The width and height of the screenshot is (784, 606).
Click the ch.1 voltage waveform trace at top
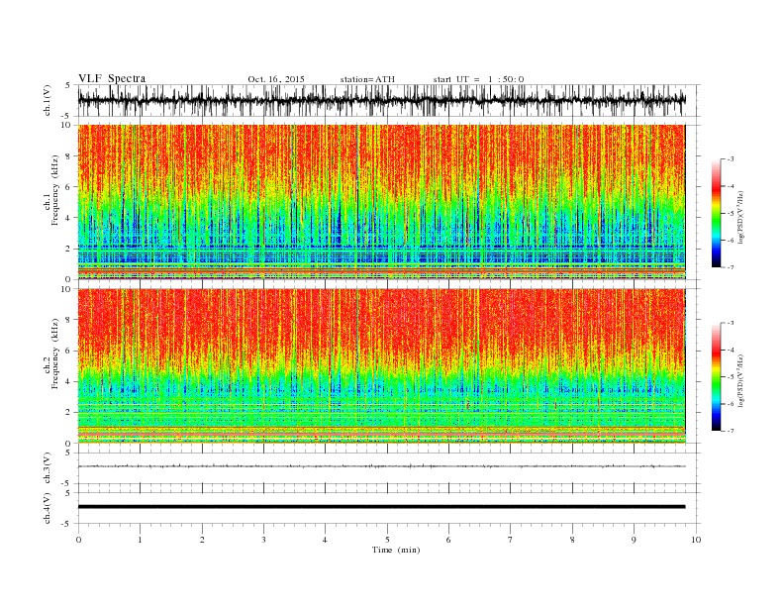(x=381, y=100)
